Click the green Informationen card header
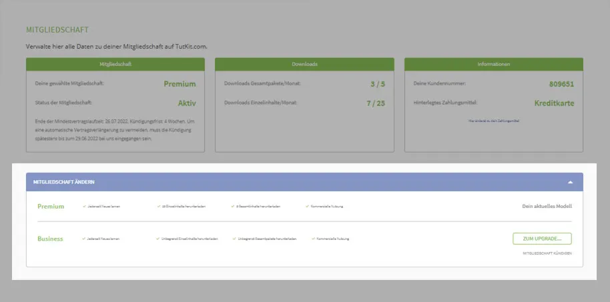 point(494,64)
